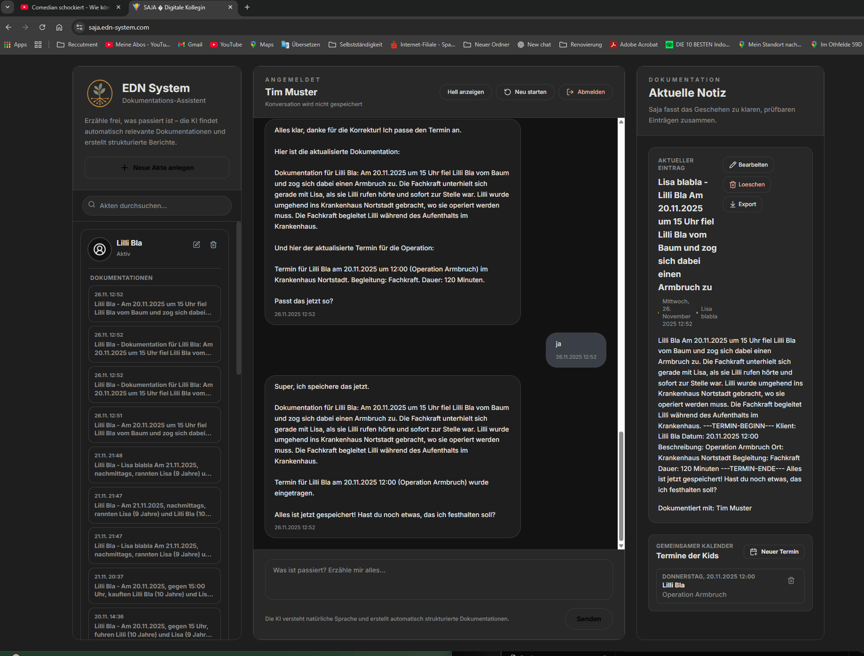This screenshot has height=656, width=864.
Task: Focus the Was ist passiert message field
Action: 439,579
